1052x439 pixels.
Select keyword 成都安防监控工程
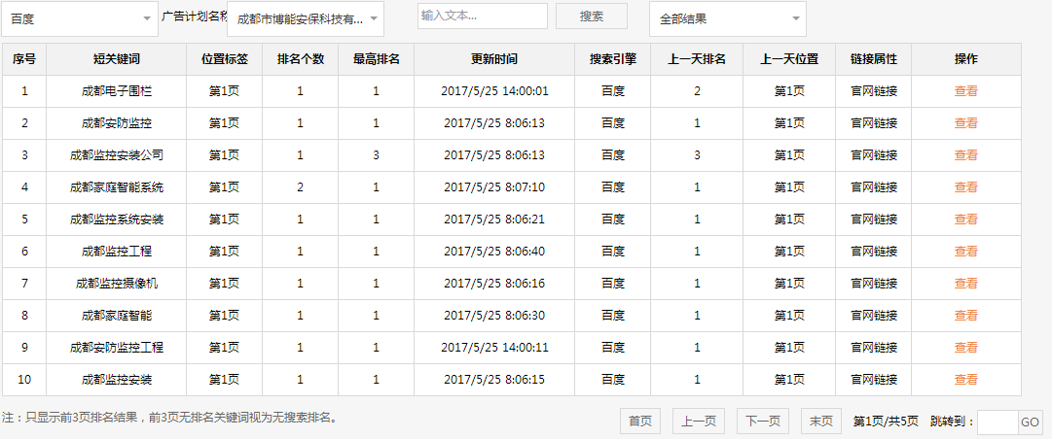tap(117, 348)
